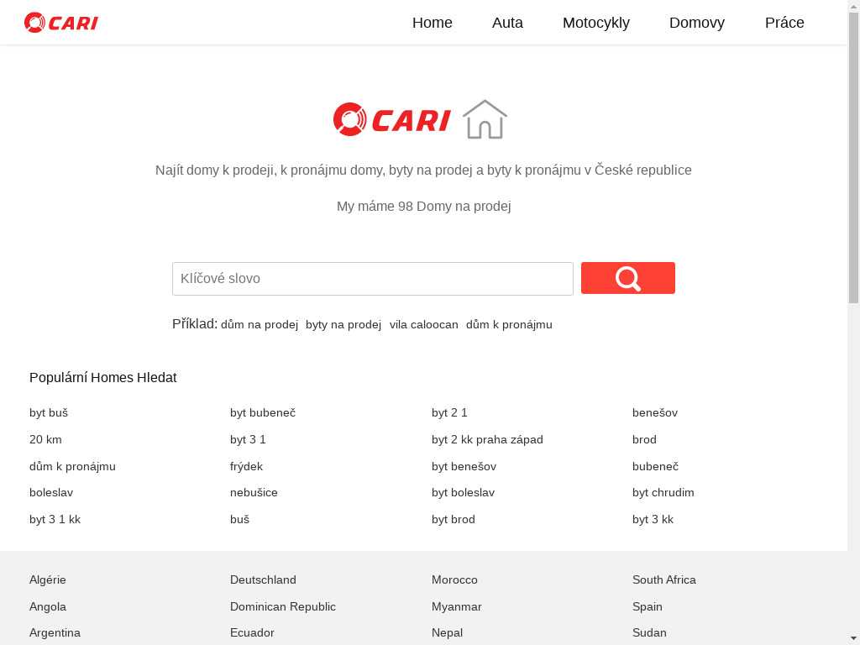The height and width of the screenshot is (645, 860).
Task: Open the Ecuador country link
Action: point(252,632)
